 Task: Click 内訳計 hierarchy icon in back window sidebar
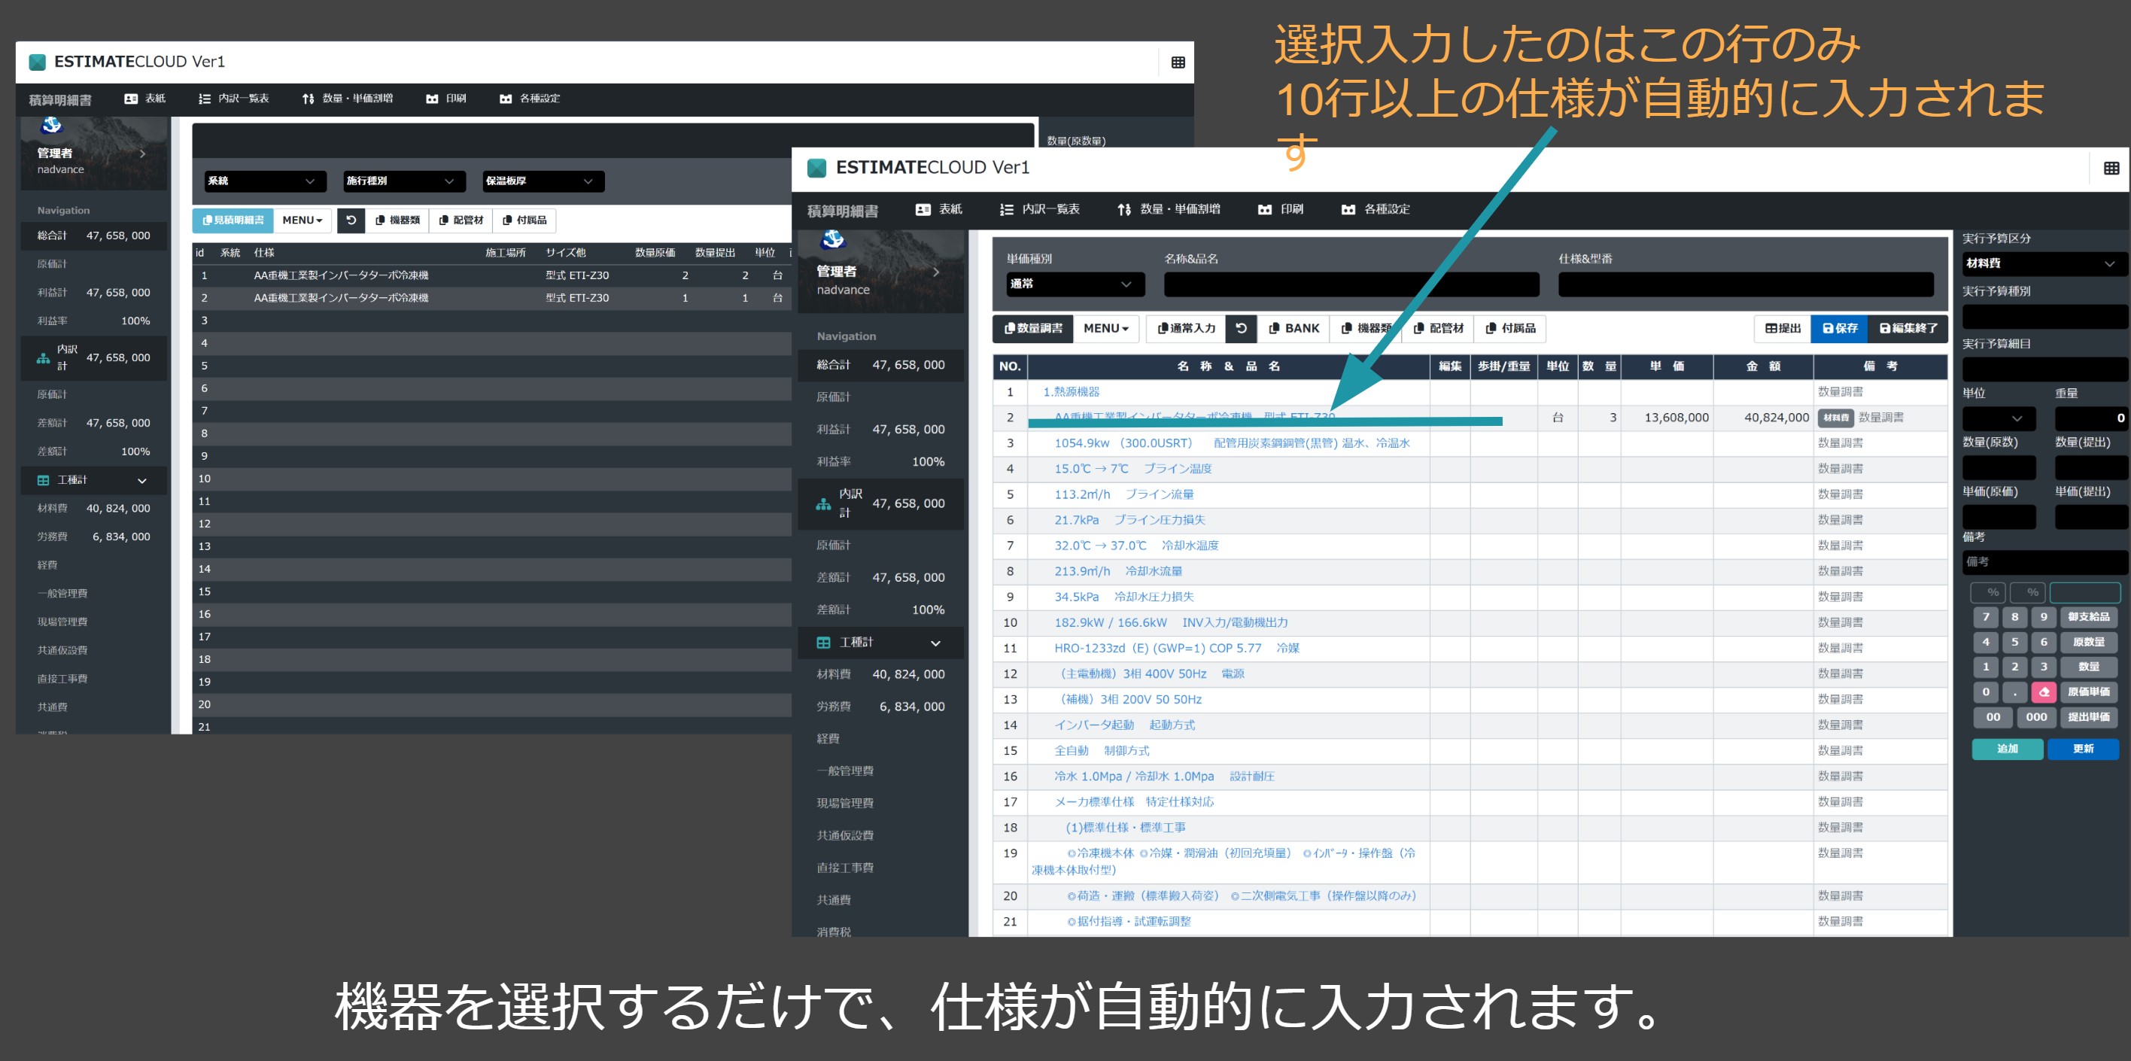point(43,358)
